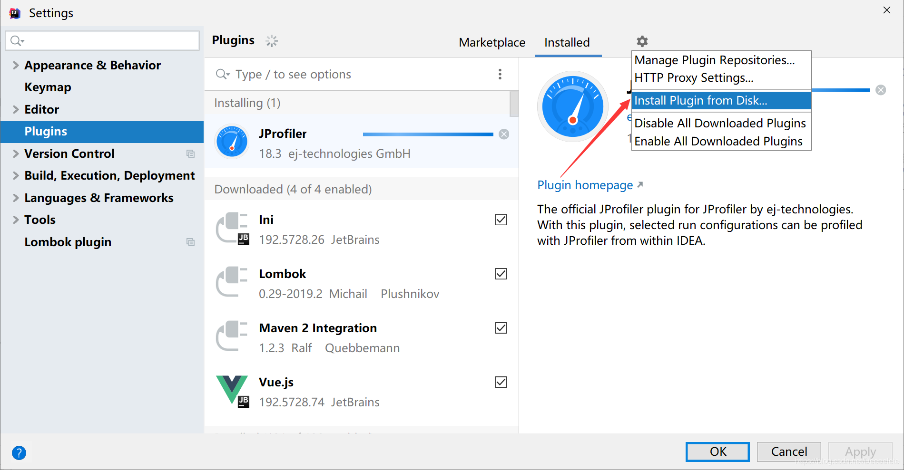Expand Appearance & Behavior settings
904x470 pixels.
click(x=16, y=65)
